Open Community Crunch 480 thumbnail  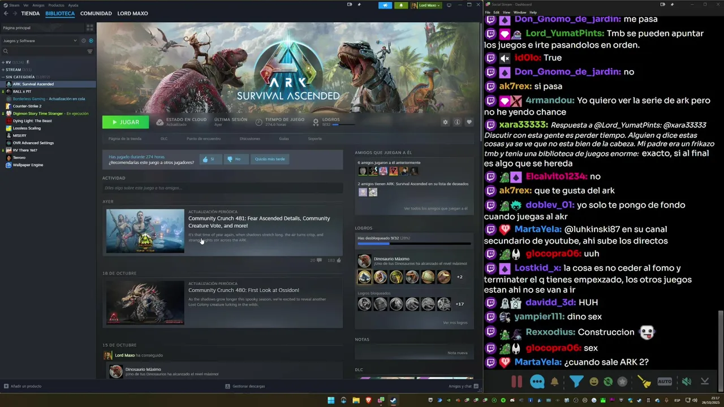[145, 303]
